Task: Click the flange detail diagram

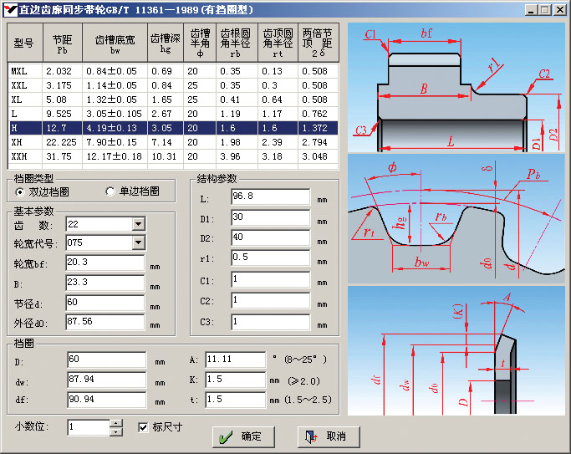Action: pyautogui.click(x=456, y=349)
